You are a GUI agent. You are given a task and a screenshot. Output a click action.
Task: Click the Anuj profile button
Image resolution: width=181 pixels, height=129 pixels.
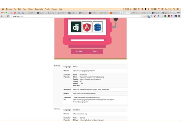click(x=178, y=13)
